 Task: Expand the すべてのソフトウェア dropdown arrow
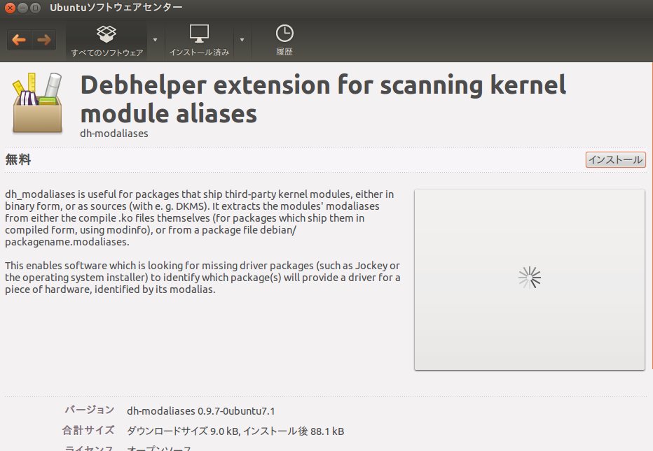[156, 40]
